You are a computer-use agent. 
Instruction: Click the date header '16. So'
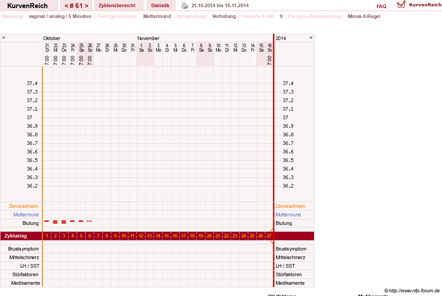(x=270, y=48)
